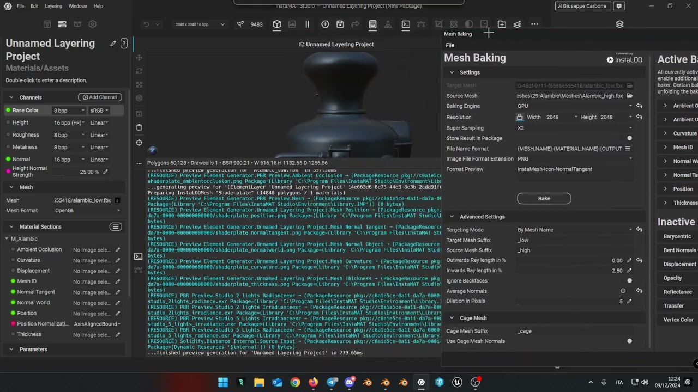
Task: Open the Windows menu in menu bar
Action: (x=77, y=6)
